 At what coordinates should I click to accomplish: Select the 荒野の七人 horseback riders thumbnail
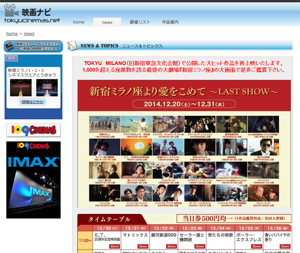[104, 124]
